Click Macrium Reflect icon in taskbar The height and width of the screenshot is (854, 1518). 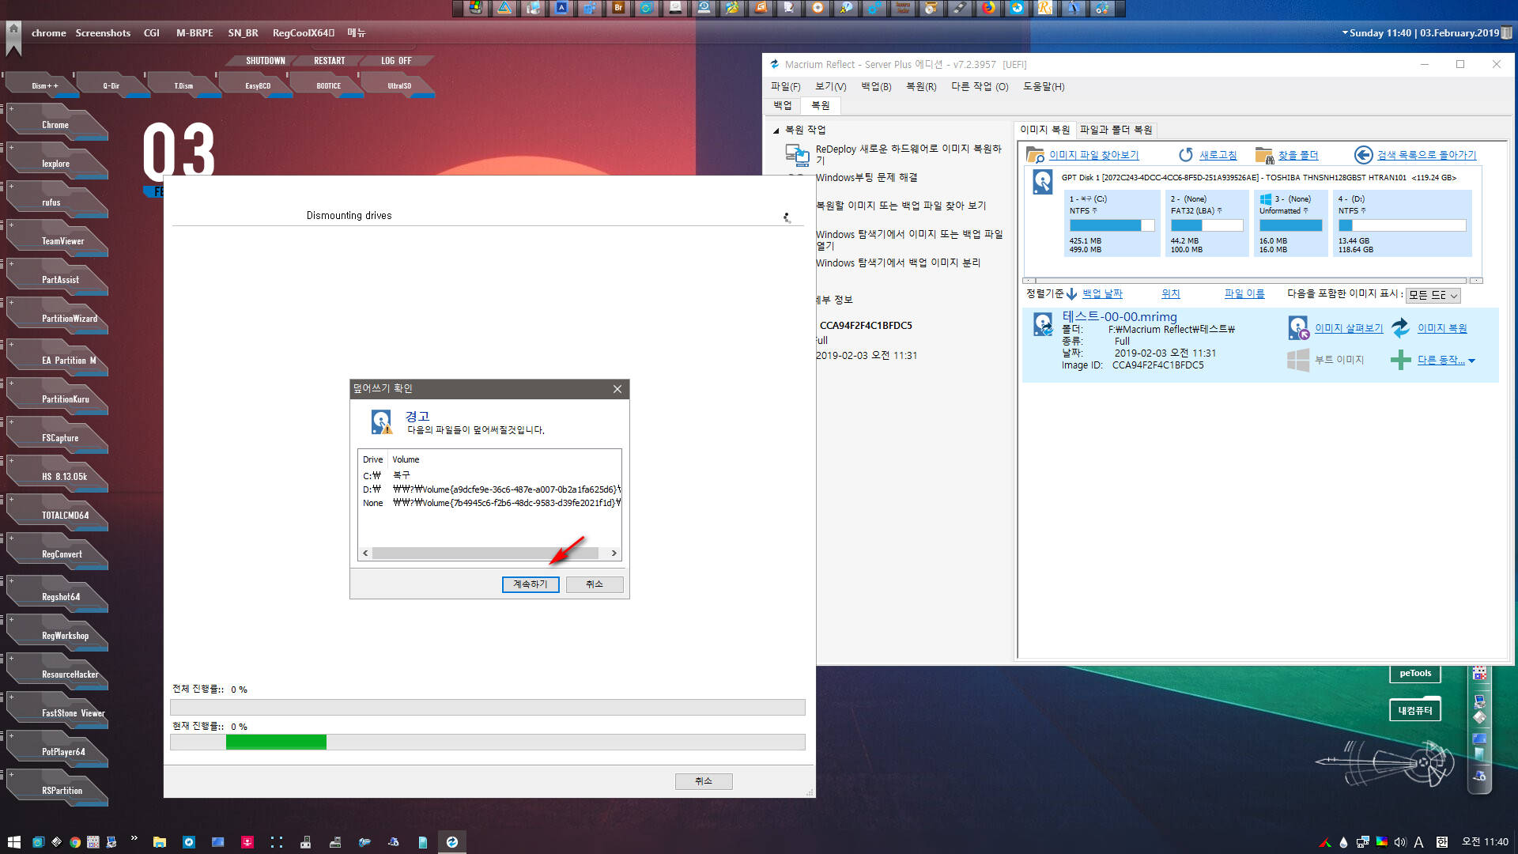pos(452,842)
